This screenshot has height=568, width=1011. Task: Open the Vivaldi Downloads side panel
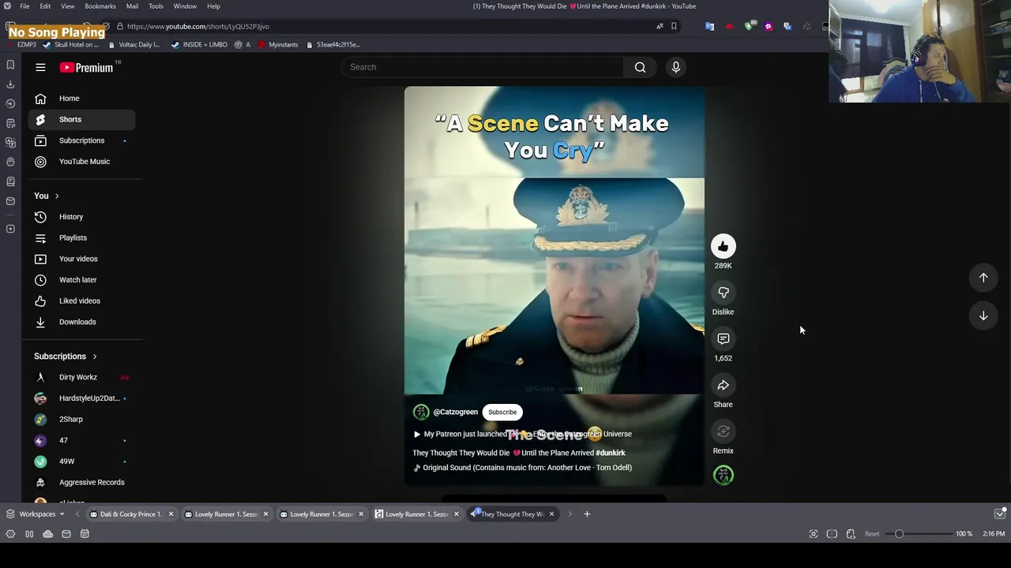pos(10,84)
